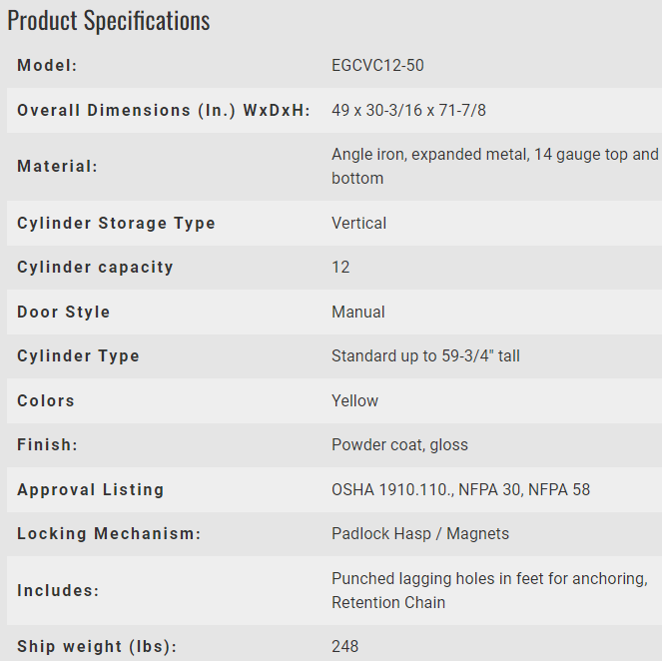
Task: Click the capacity value 12
Action: (x=340, y=268)
